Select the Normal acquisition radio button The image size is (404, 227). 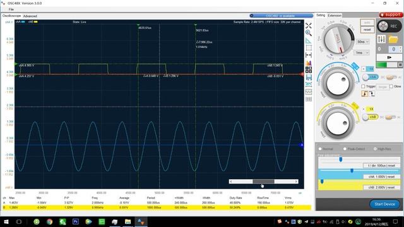point(320,149)
